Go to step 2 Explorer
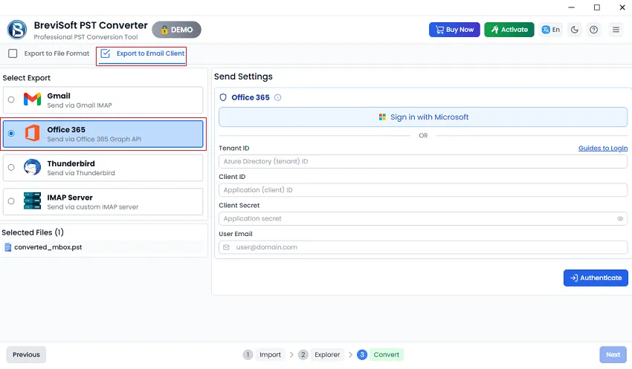Screen dimensions: 632x369 (321, 354)
